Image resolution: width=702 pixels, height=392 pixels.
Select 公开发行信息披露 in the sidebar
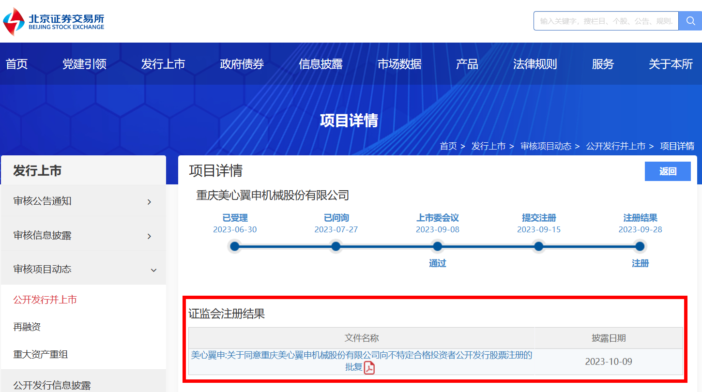(x=52, y=385)
